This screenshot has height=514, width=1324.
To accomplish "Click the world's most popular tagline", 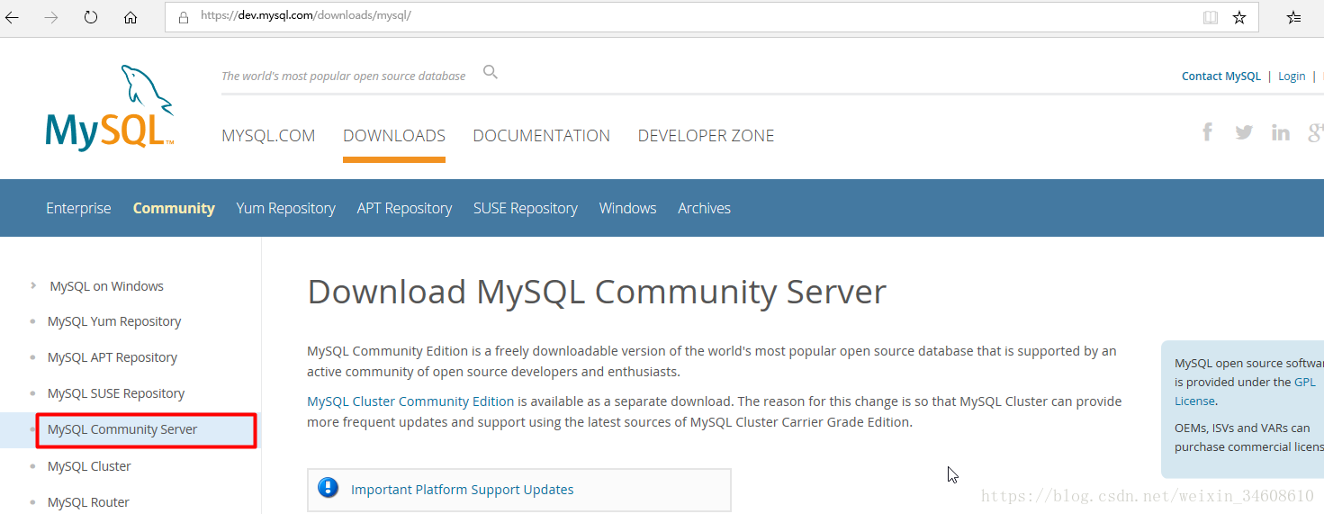I will (344, 77).
